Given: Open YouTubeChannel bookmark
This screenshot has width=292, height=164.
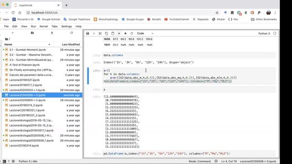Looking at the screenshot, I should pyautogui.click(x=177, y=19).
